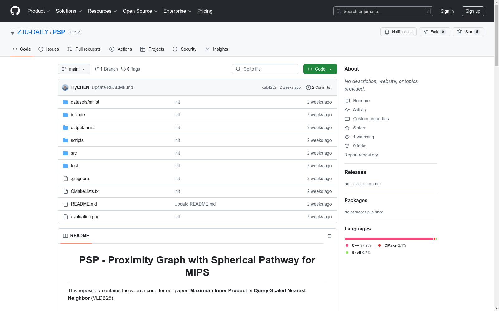The height and width of the screenshot is (311, 499).
Task: Open the datasets/mnist folder
Action: (x=85, y=102)
